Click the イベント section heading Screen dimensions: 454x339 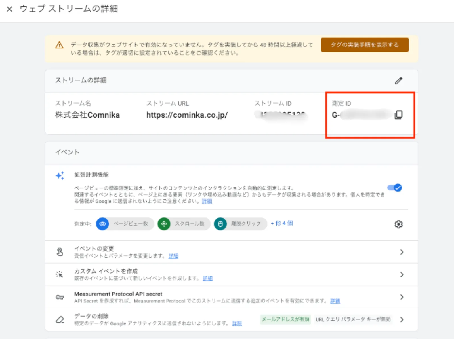67,152
